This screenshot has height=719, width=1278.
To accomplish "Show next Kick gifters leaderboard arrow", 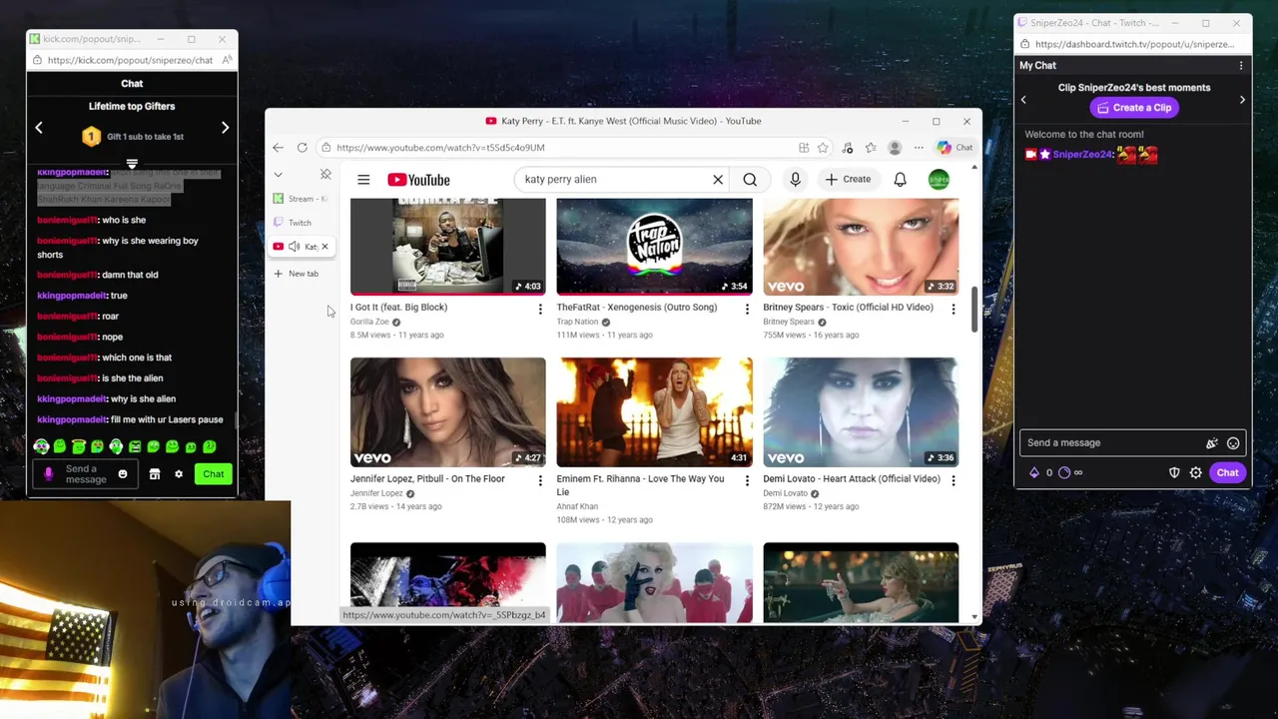I will [x=225, y=128].
